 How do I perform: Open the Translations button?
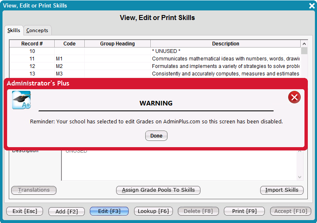[x=34, y=190]
